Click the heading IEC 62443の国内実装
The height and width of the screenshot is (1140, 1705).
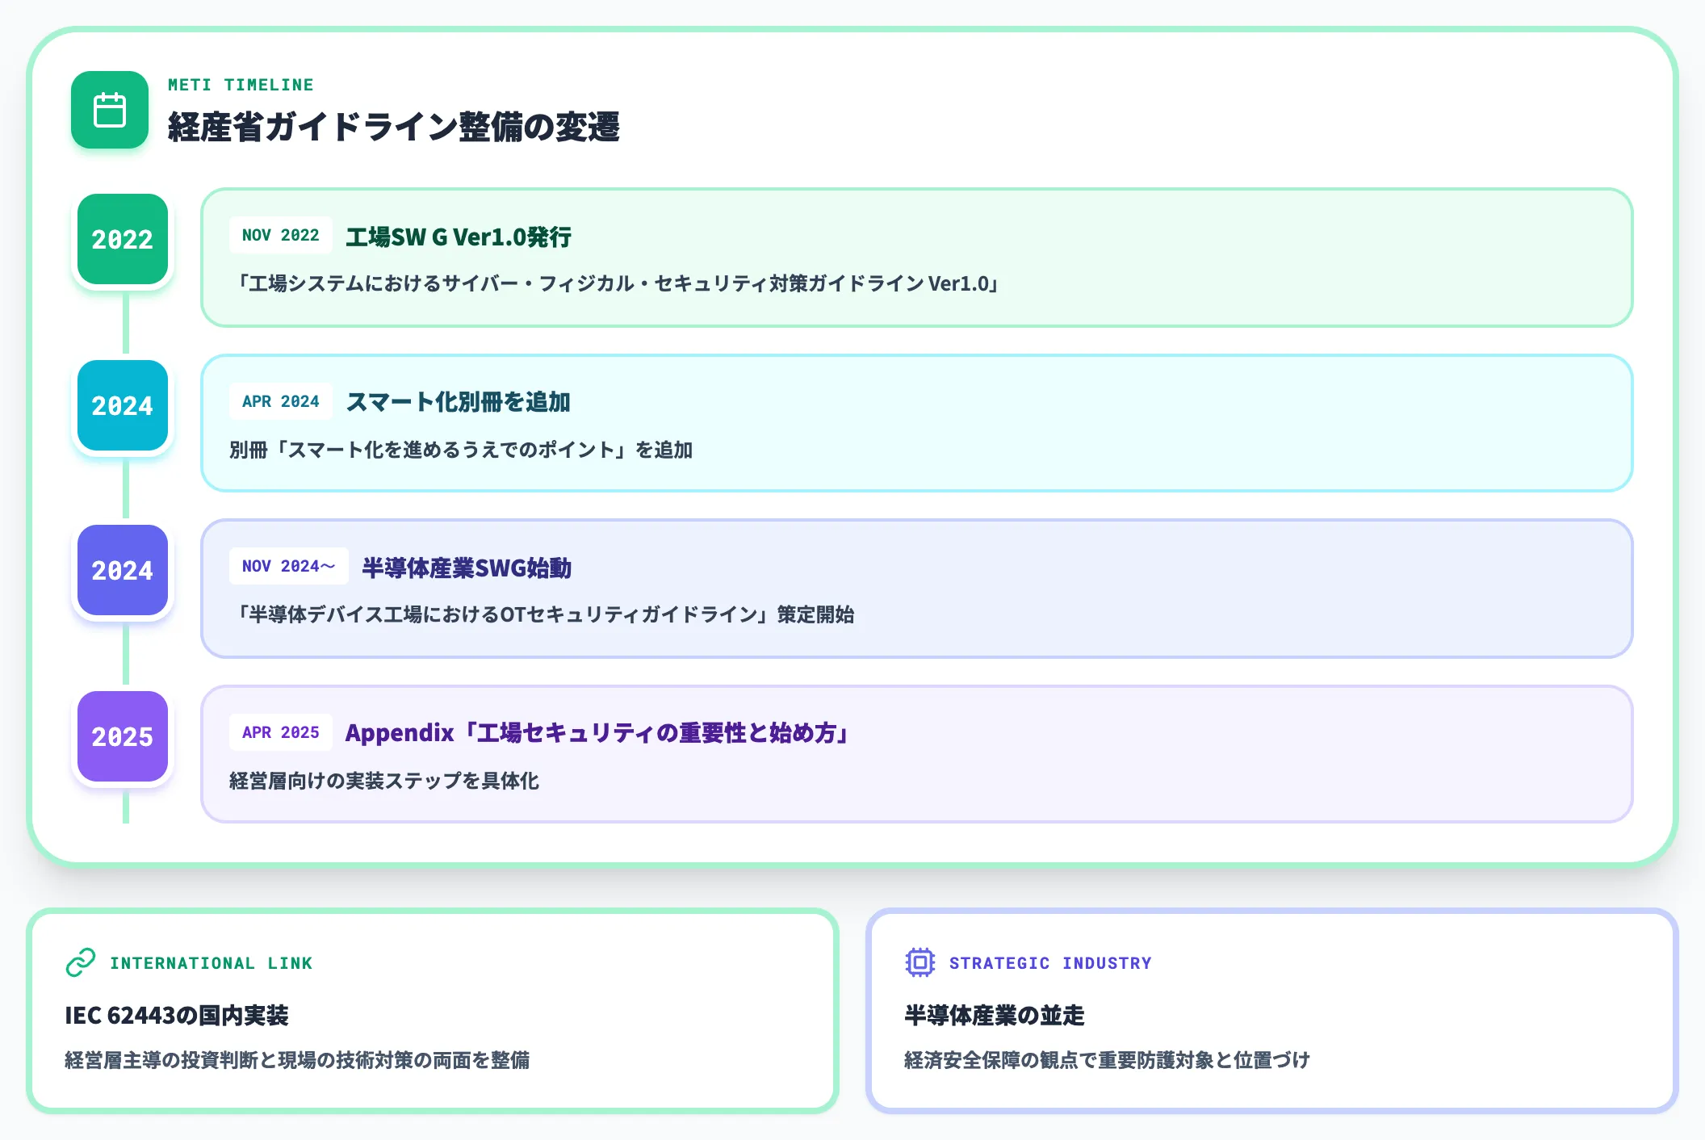(177, 1015)
